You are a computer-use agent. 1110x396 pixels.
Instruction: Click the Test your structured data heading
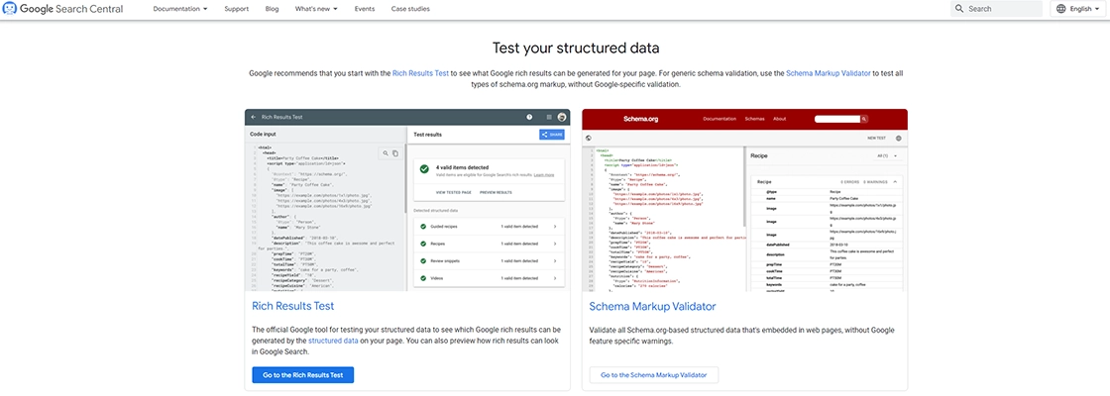[x=576, y=49]
